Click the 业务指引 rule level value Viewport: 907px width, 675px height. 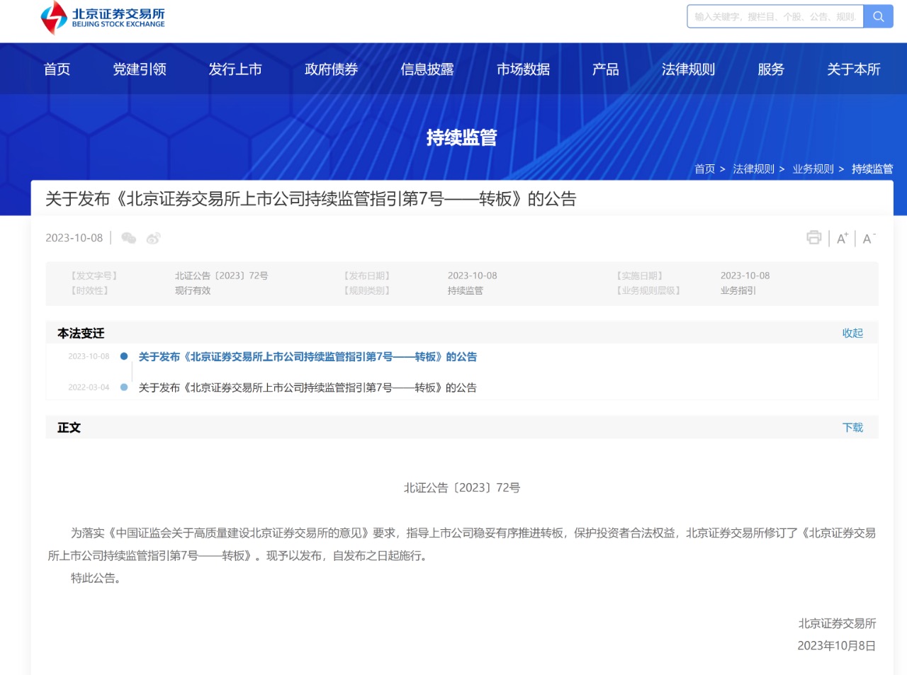click(x=738, y=290)
